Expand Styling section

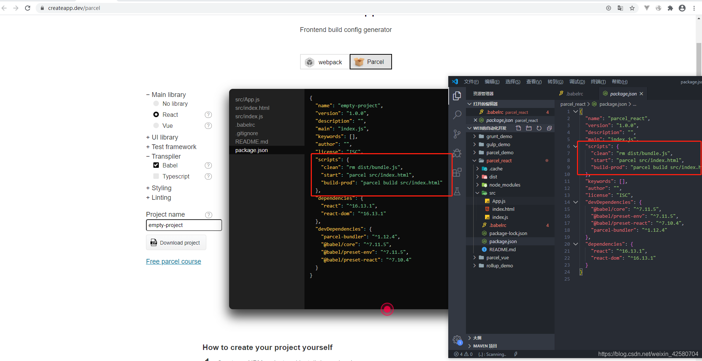(x=159, y=188)
